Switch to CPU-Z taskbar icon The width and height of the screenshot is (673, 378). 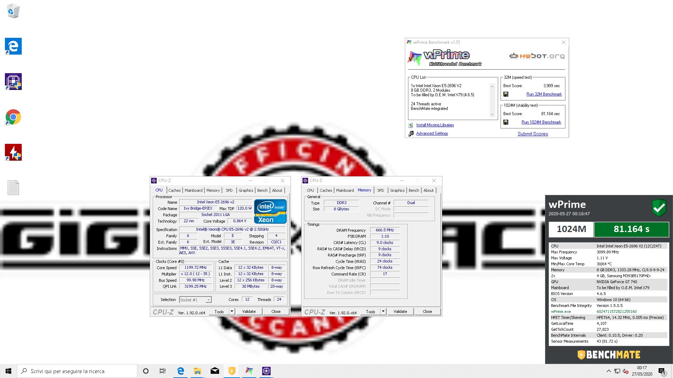point(266,371)
